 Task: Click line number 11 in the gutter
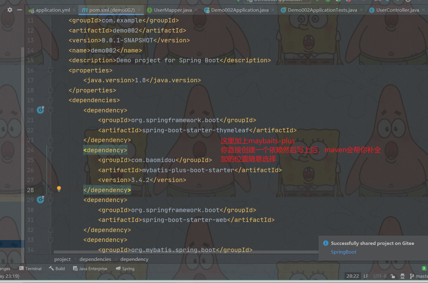click(x=30, y=20)
